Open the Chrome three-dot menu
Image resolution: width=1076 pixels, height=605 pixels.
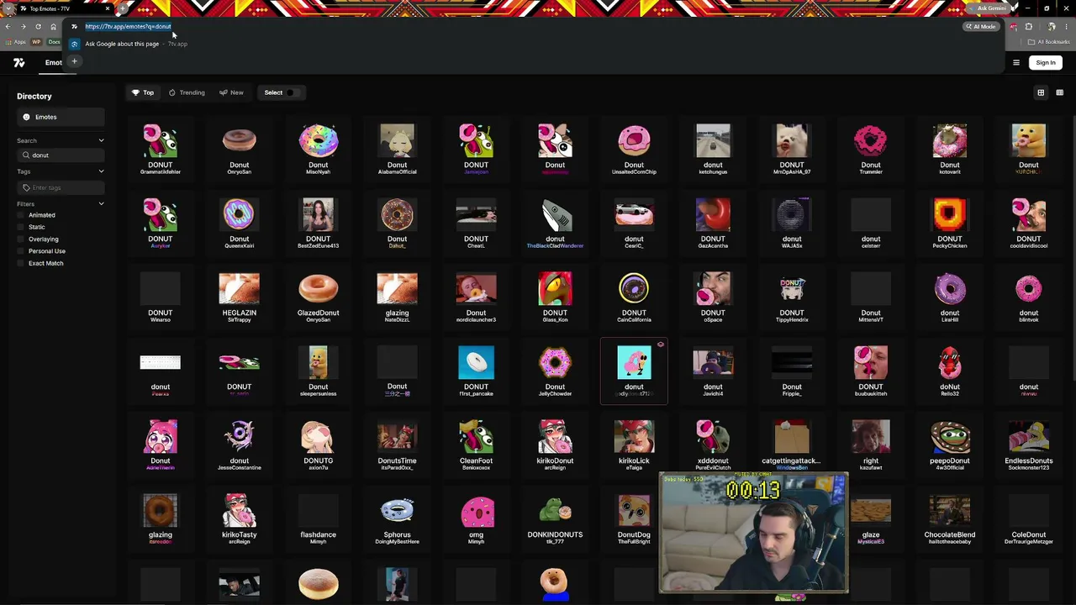click(x=1065, y=26)
